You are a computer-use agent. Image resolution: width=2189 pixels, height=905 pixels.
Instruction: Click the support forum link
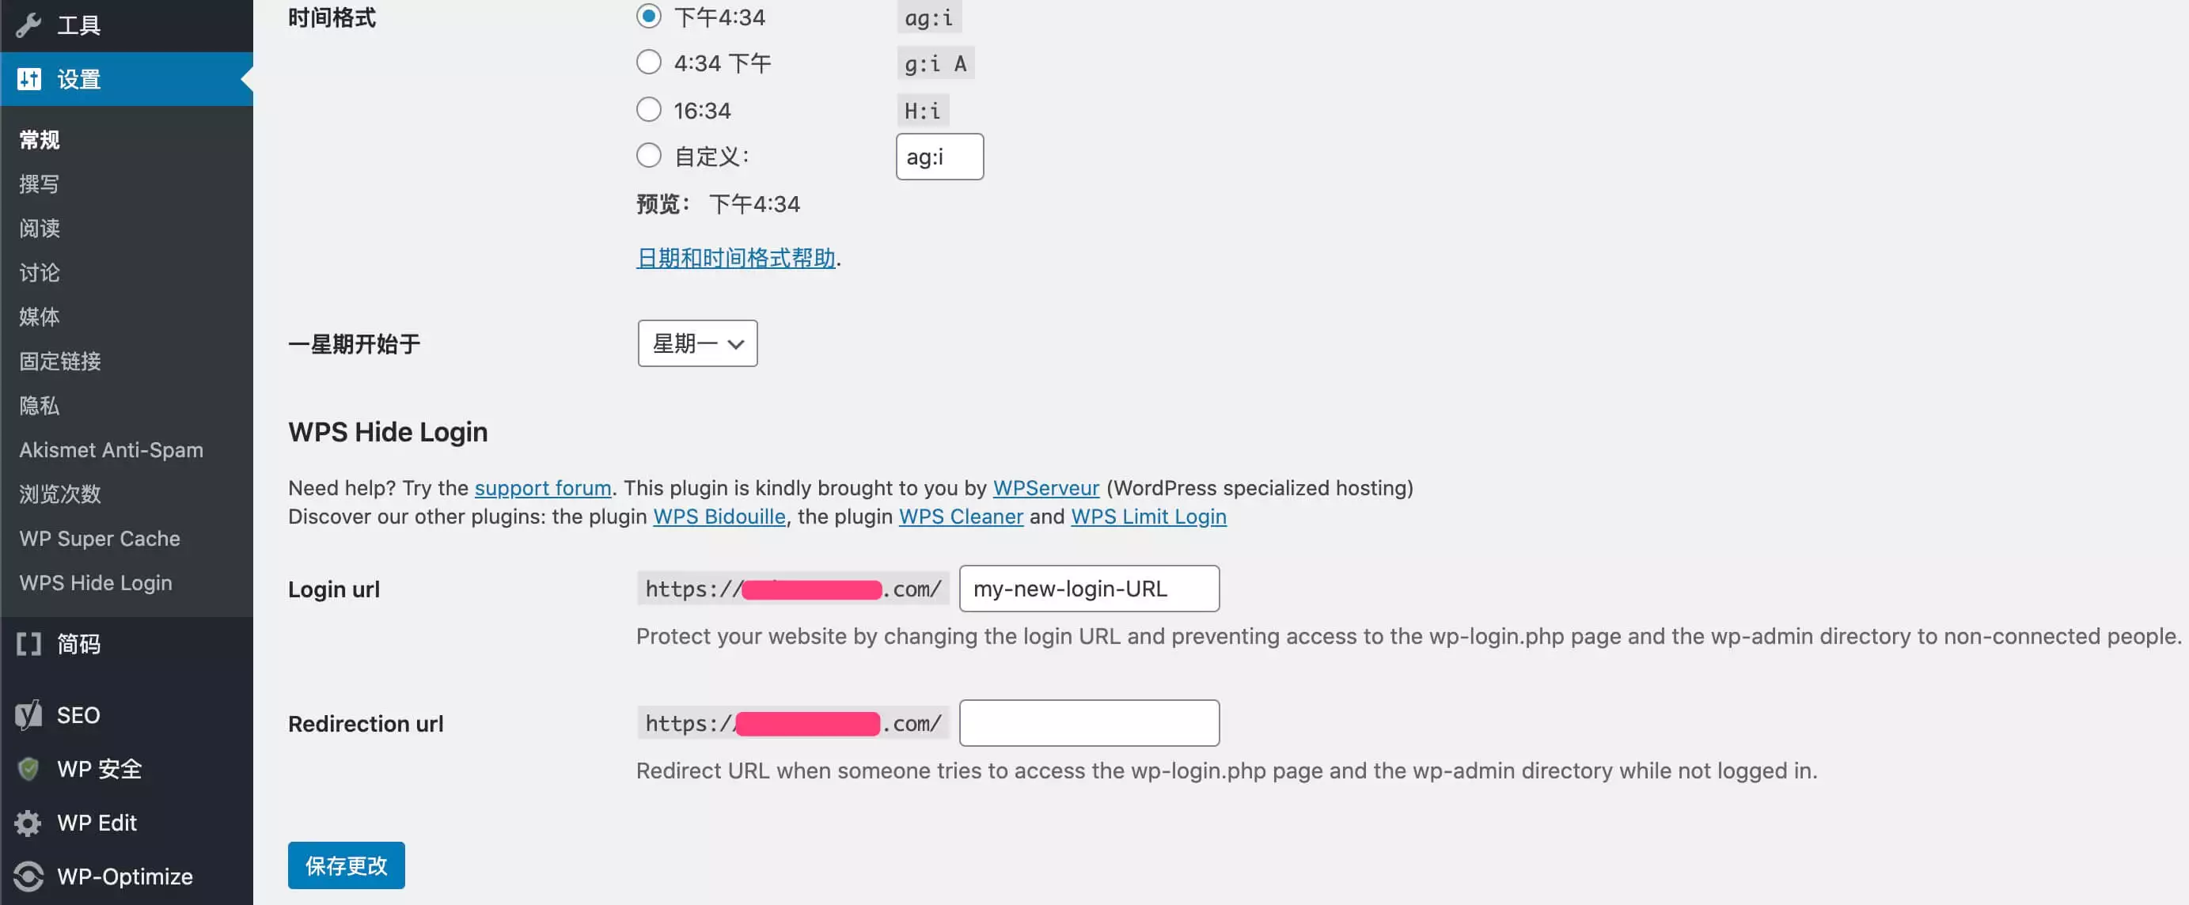[x=541, y=487]
